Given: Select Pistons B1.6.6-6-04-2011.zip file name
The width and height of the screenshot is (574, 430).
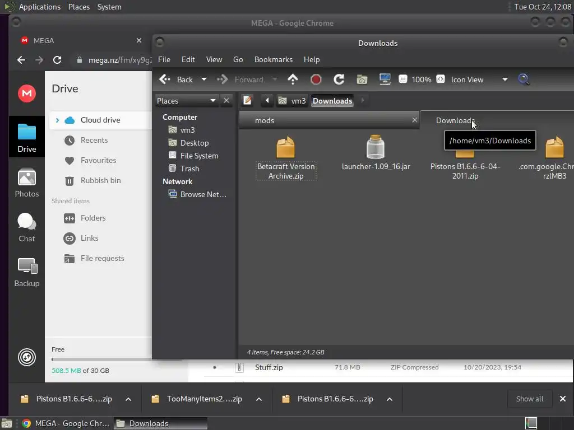Looking at the screenshot, I should coord(465,171).
